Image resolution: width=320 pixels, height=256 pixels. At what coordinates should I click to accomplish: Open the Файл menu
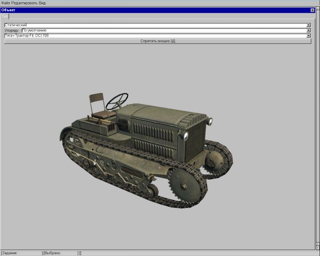coord(5,3)
